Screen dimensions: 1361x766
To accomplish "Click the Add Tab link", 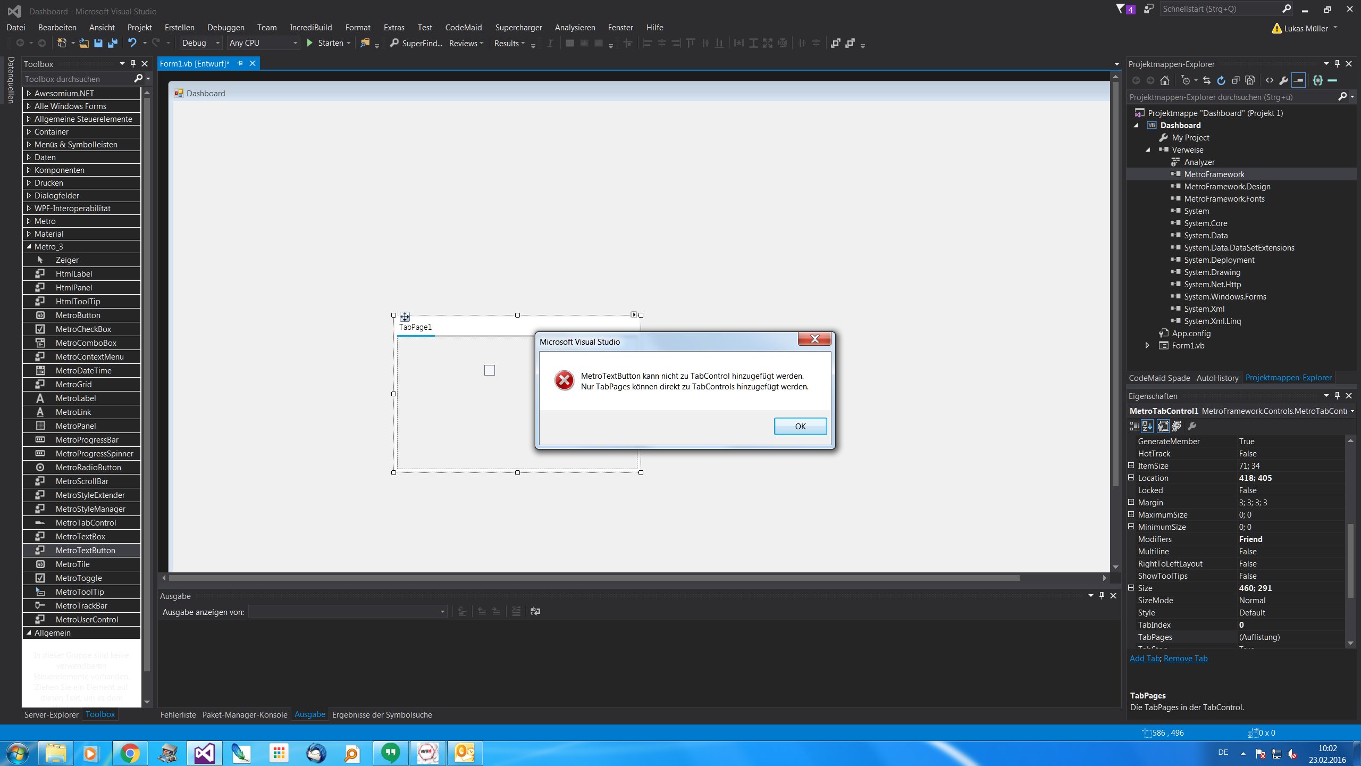I will 1145,659.
